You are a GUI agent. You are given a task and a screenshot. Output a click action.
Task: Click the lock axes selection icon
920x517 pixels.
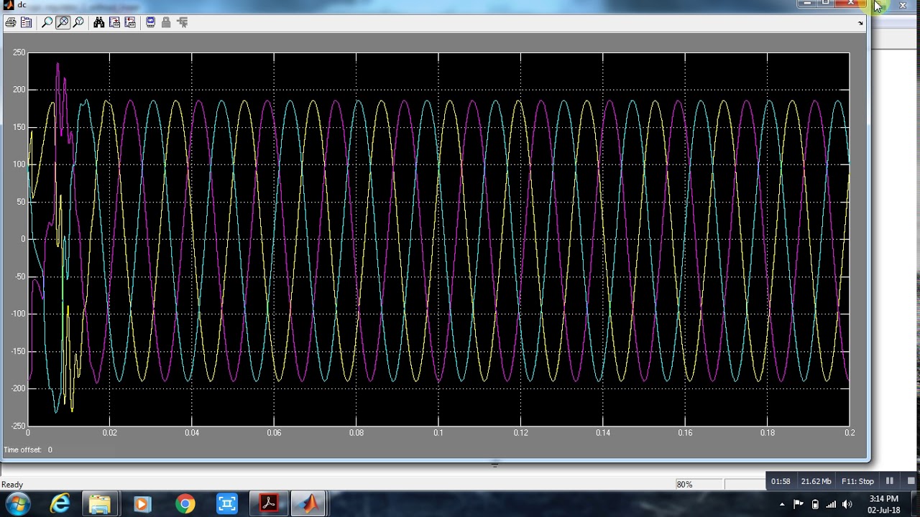point(166,22)
